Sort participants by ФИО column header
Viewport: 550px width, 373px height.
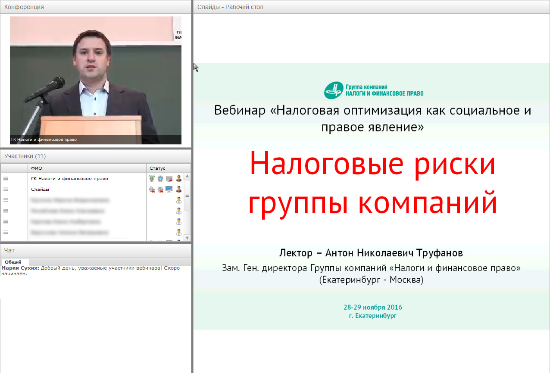click(x=37, y=168)
